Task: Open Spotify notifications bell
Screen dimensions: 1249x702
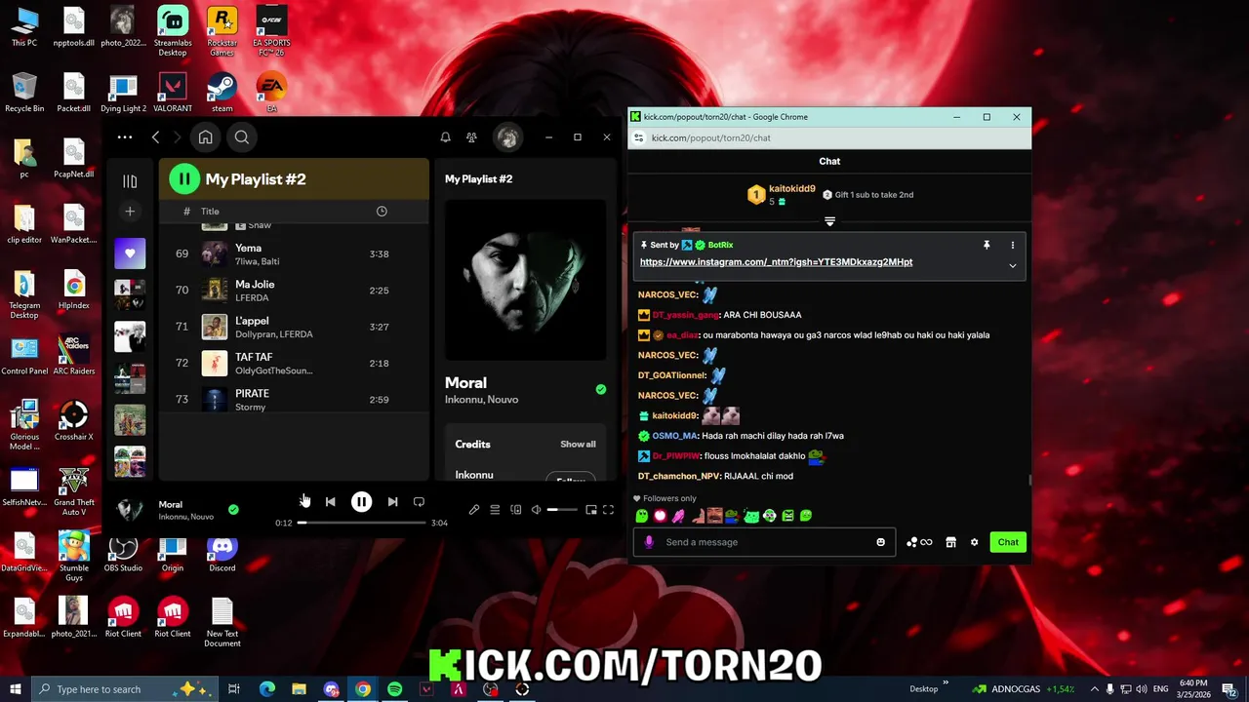Action: tap(445, 137)
